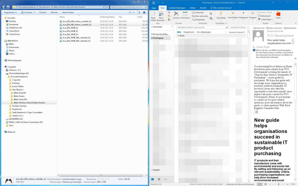
Task: Change sorting via Neuestes Element
Action: (x=237, y=32)
